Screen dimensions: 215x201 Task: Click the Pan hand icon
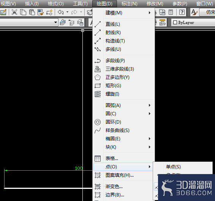(90, 12)
